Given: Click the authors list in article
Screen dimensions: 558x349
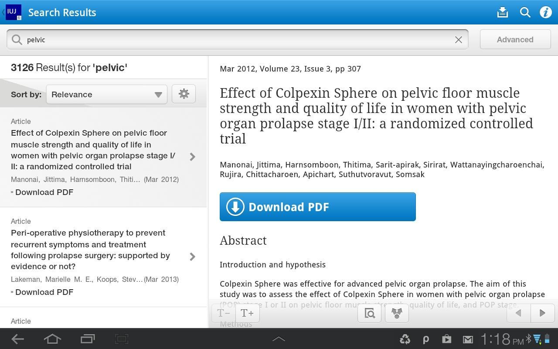Looking at the screenshot, I should pos(382,169).
